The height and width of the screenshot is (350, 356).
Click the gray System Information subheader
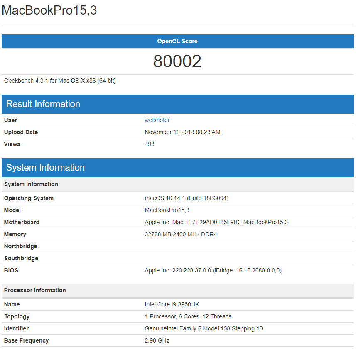tap(177, 184)
